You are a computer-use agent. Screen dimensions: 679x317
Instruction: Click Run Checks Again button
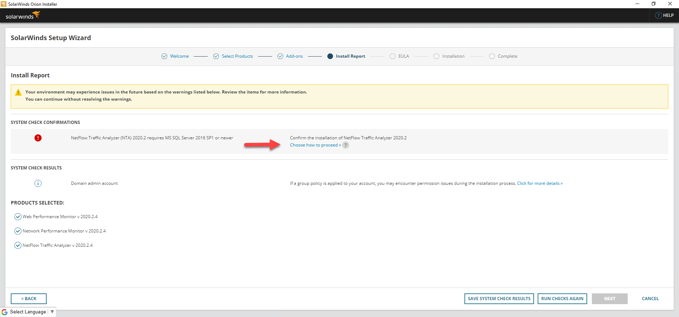[x=562, y=299]
